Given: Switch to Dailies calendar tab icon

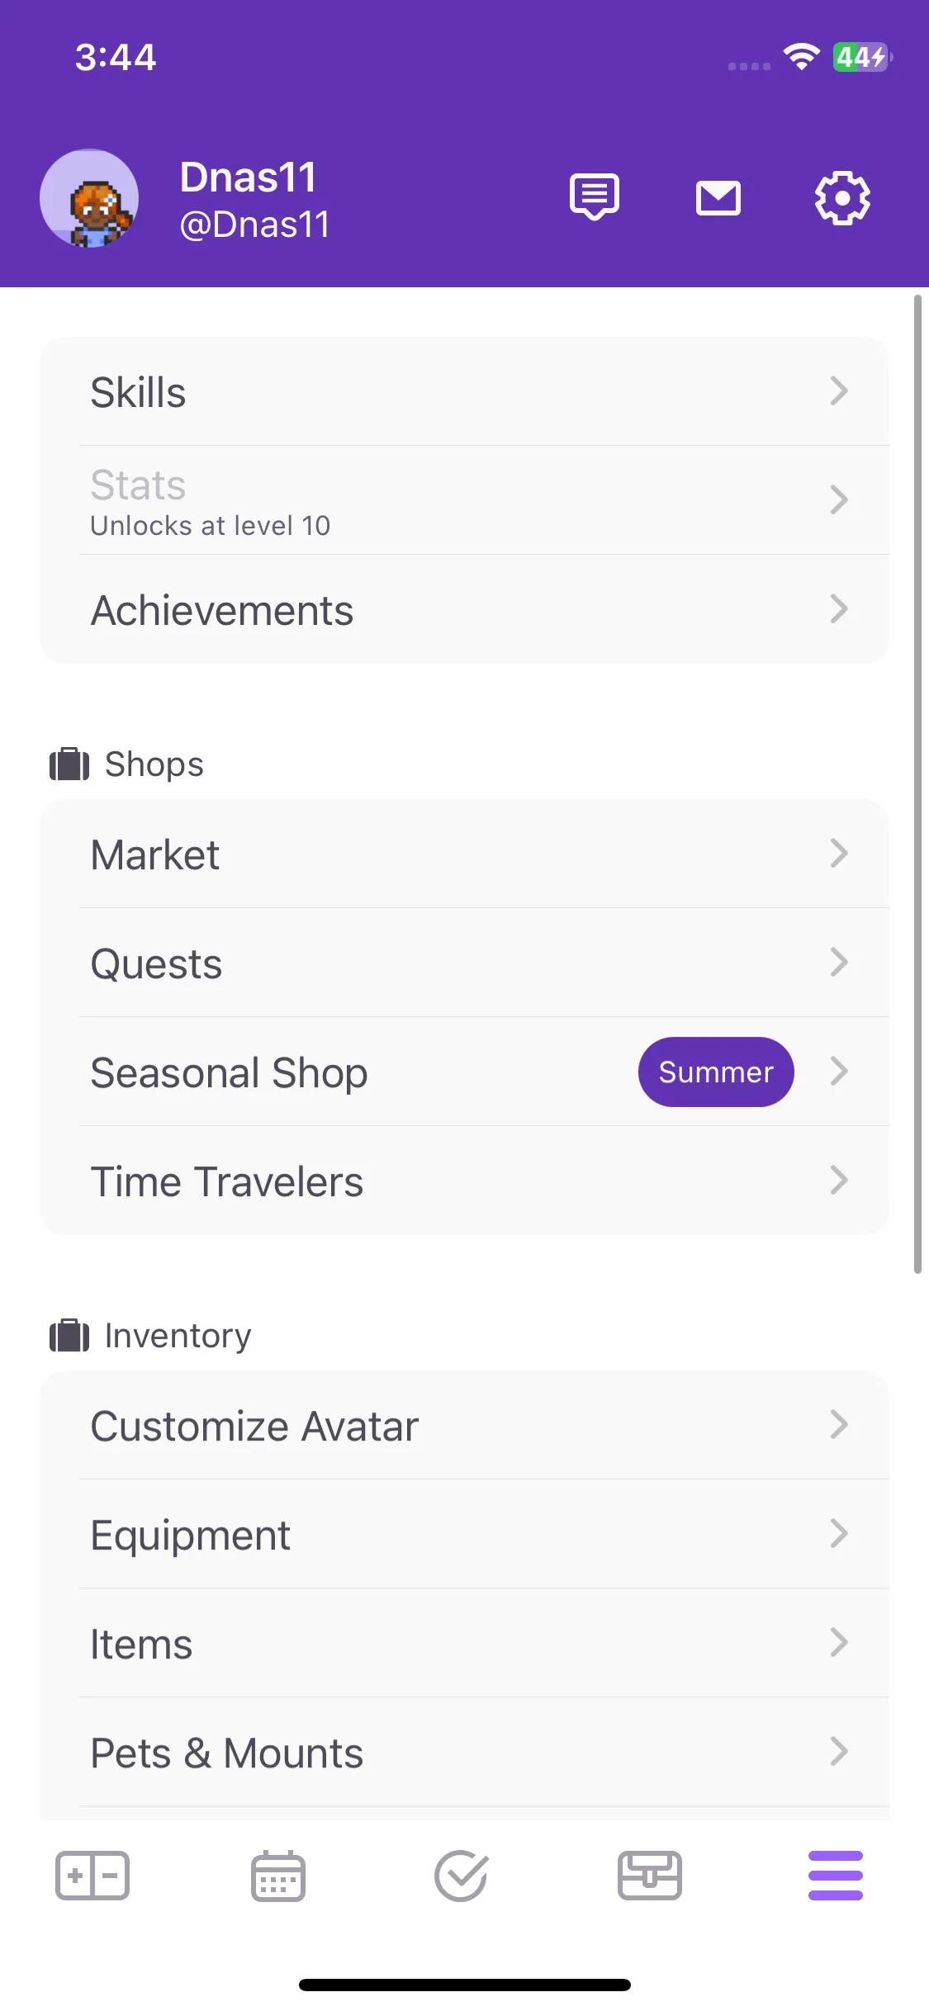Looking at the screenshot, I should tap(278, 1876).
